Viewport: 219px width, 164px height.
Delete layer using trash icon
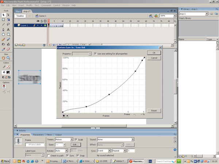tap(44, 45)
